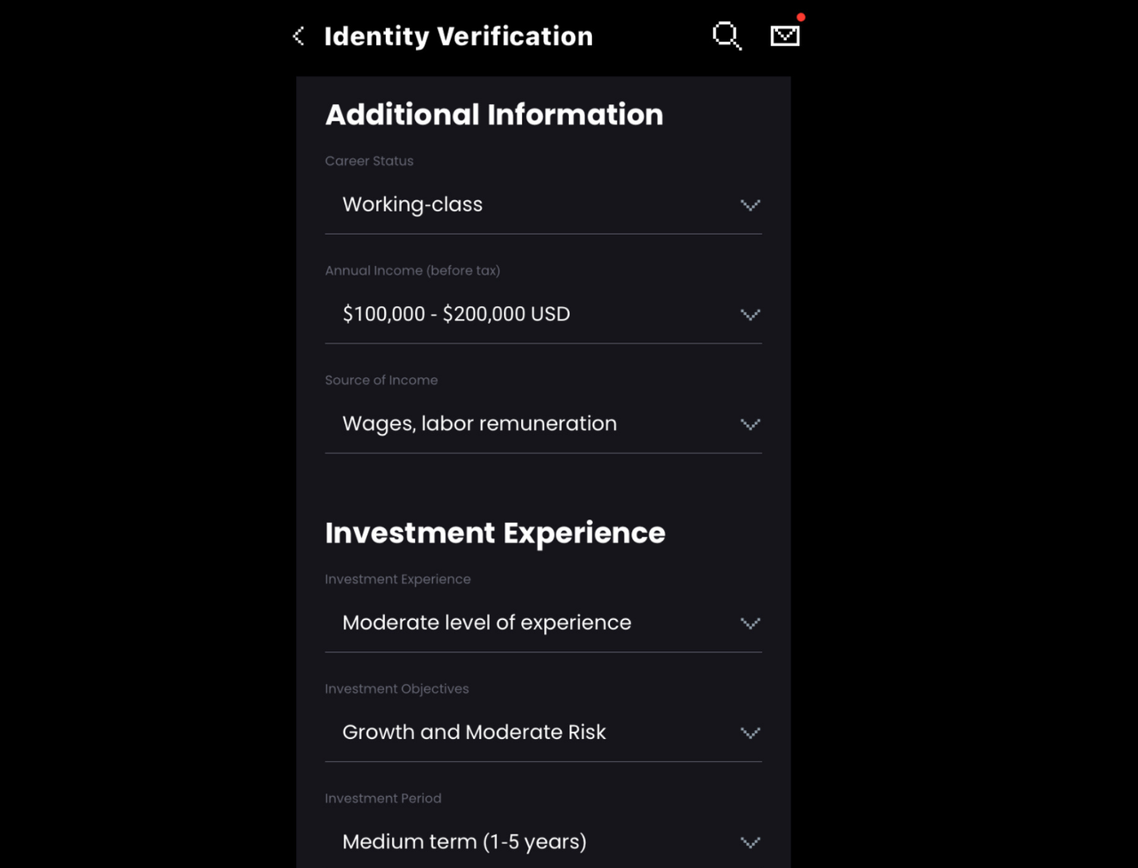Screen dimensions: 1138x868
Task: Go back using the header arrow
Action: pyautogui.click(x=299, y=36)
